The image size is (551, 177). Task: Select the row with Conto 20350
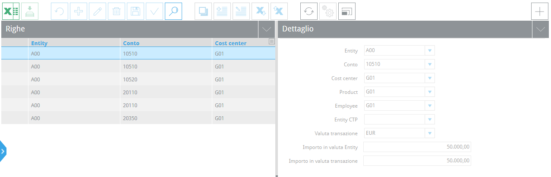coord(138,118)
